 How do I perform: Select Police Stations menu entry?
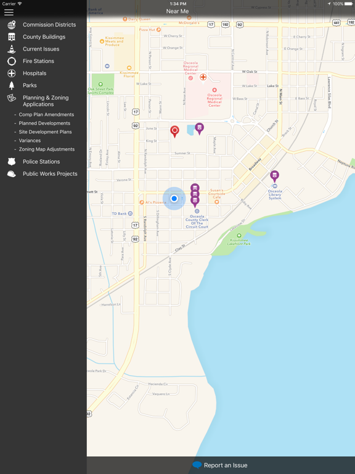pos(43,162)
